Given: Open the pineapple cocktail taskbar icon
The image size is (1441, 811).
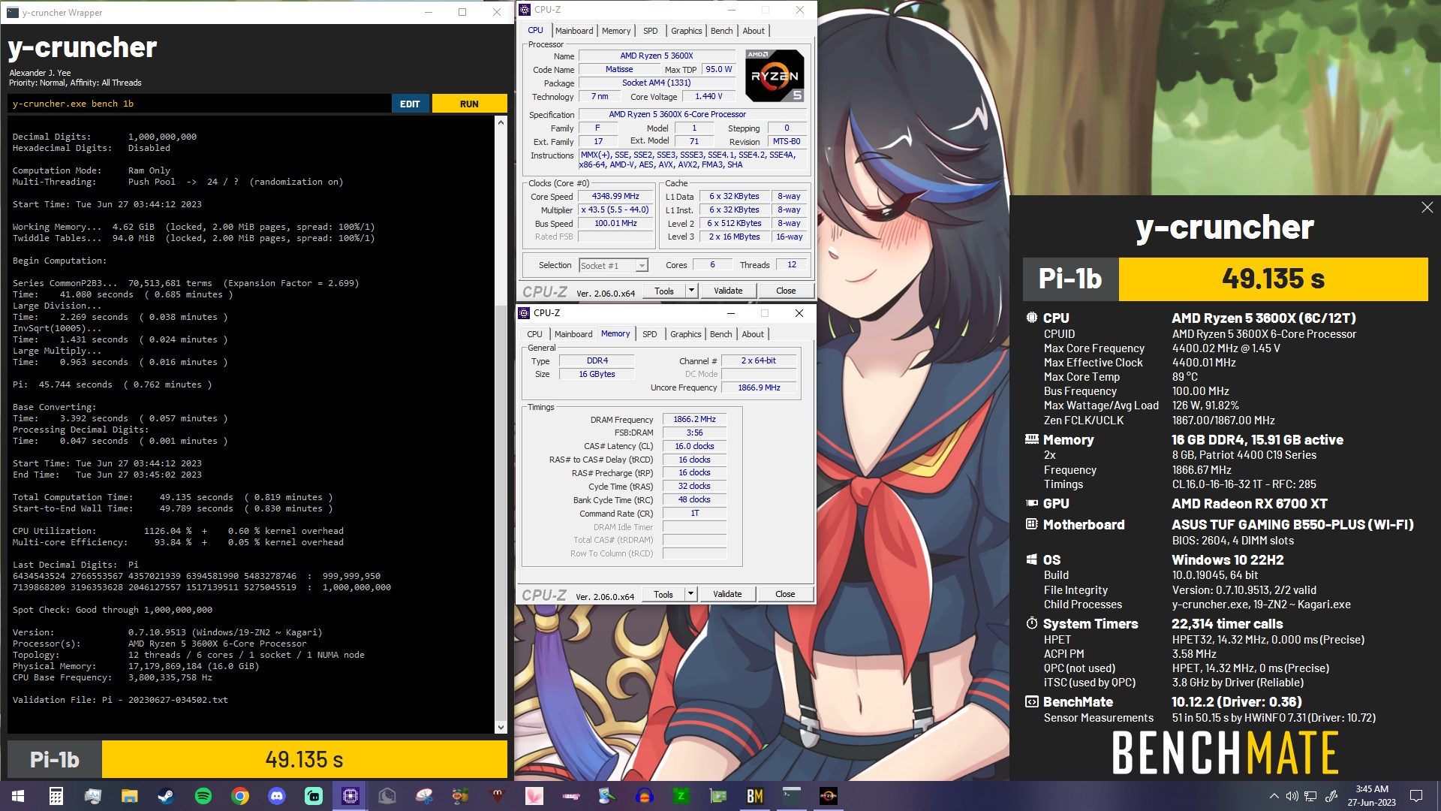Looking at the screenshot, I should point(460,796).
